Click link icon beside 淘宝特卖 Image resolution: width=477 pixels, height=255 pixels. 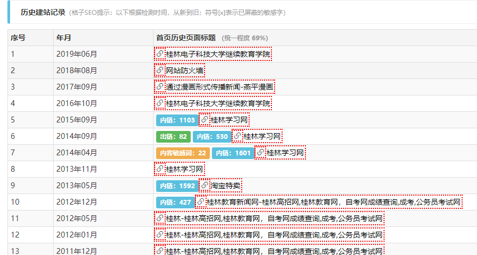pos(205,186)
